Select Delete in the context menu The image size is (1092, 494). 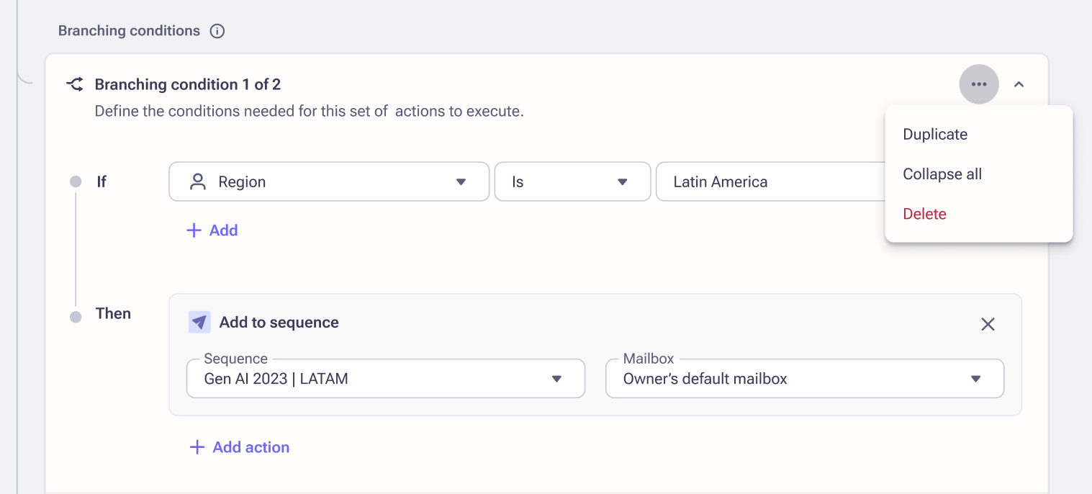[924, 213]
